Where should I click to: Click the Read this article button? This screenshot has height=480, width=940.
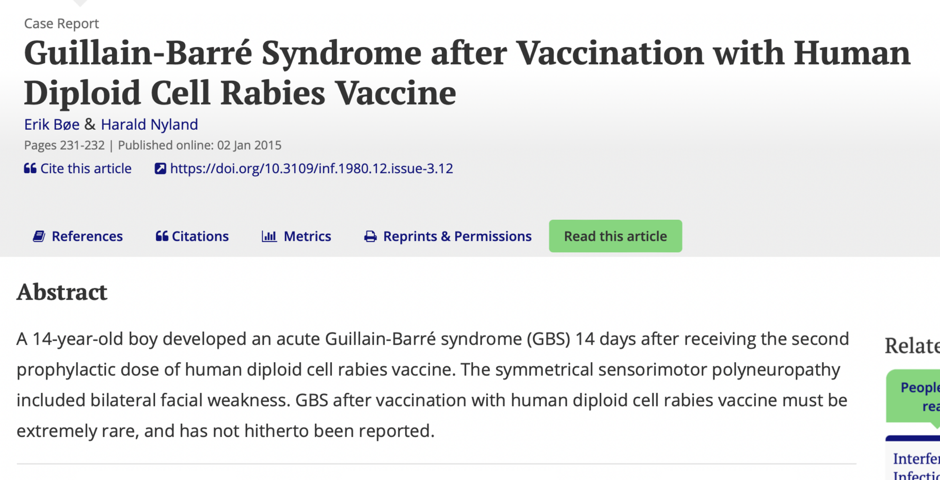[x=615, y=236]
